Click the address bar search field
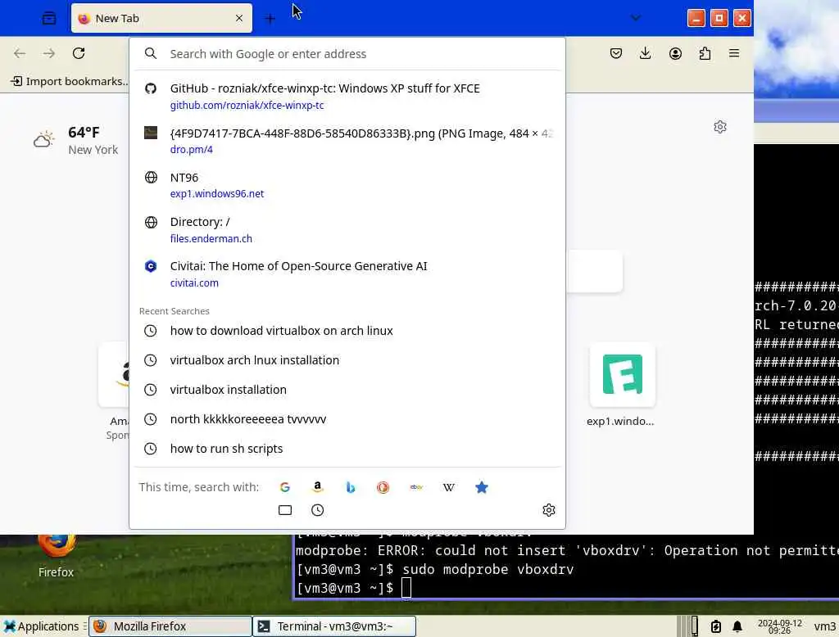This screenshot has width=839, height=637. (347, 54)
